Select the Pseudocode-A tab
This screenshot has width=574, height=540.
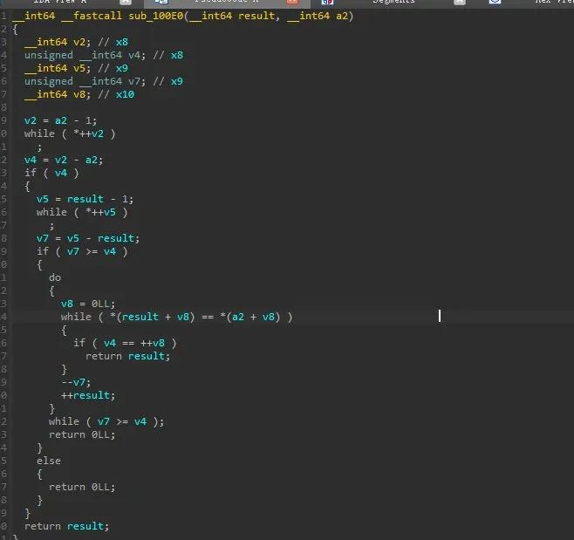226,2
